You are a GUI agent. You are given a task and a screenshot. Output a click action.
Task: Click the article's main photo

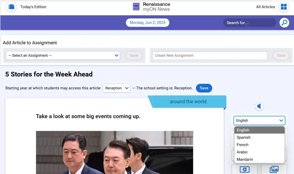114,152
